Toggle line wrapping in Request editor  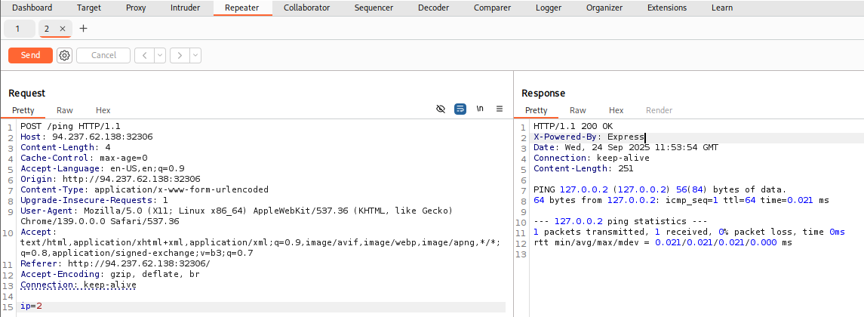click(460, 109)
